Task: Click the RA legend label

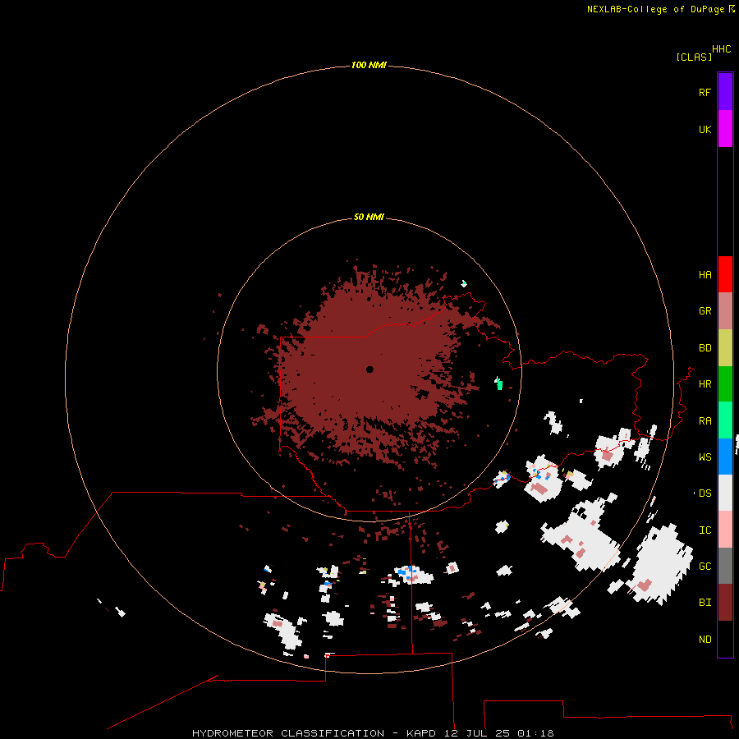Action: click(x=705, y=421)
